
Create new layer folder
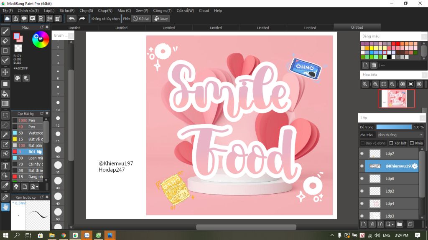click(x=400, y=224)
